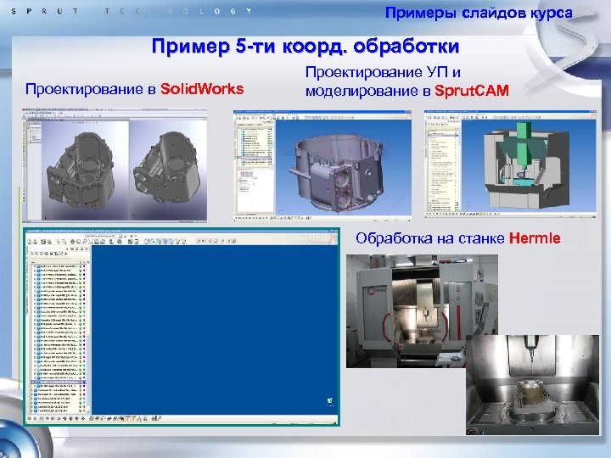Click the red 'SprutCAM' word in the heading
Screen dimensions: 611x458
[x=472, y=91]
